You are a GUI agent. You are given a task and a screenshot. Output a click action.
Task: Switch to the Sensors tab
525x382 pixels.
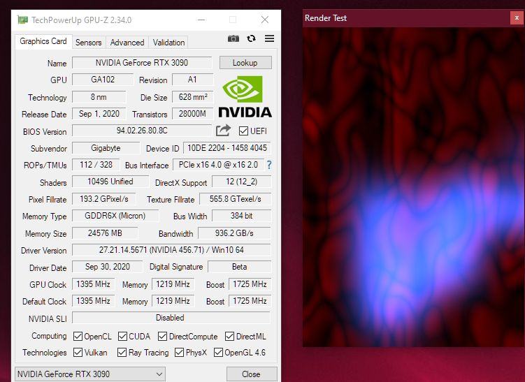[88, 43]
